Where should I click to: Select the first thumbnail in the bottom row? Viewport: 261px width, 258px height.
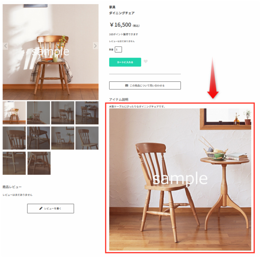click(14, 163)
